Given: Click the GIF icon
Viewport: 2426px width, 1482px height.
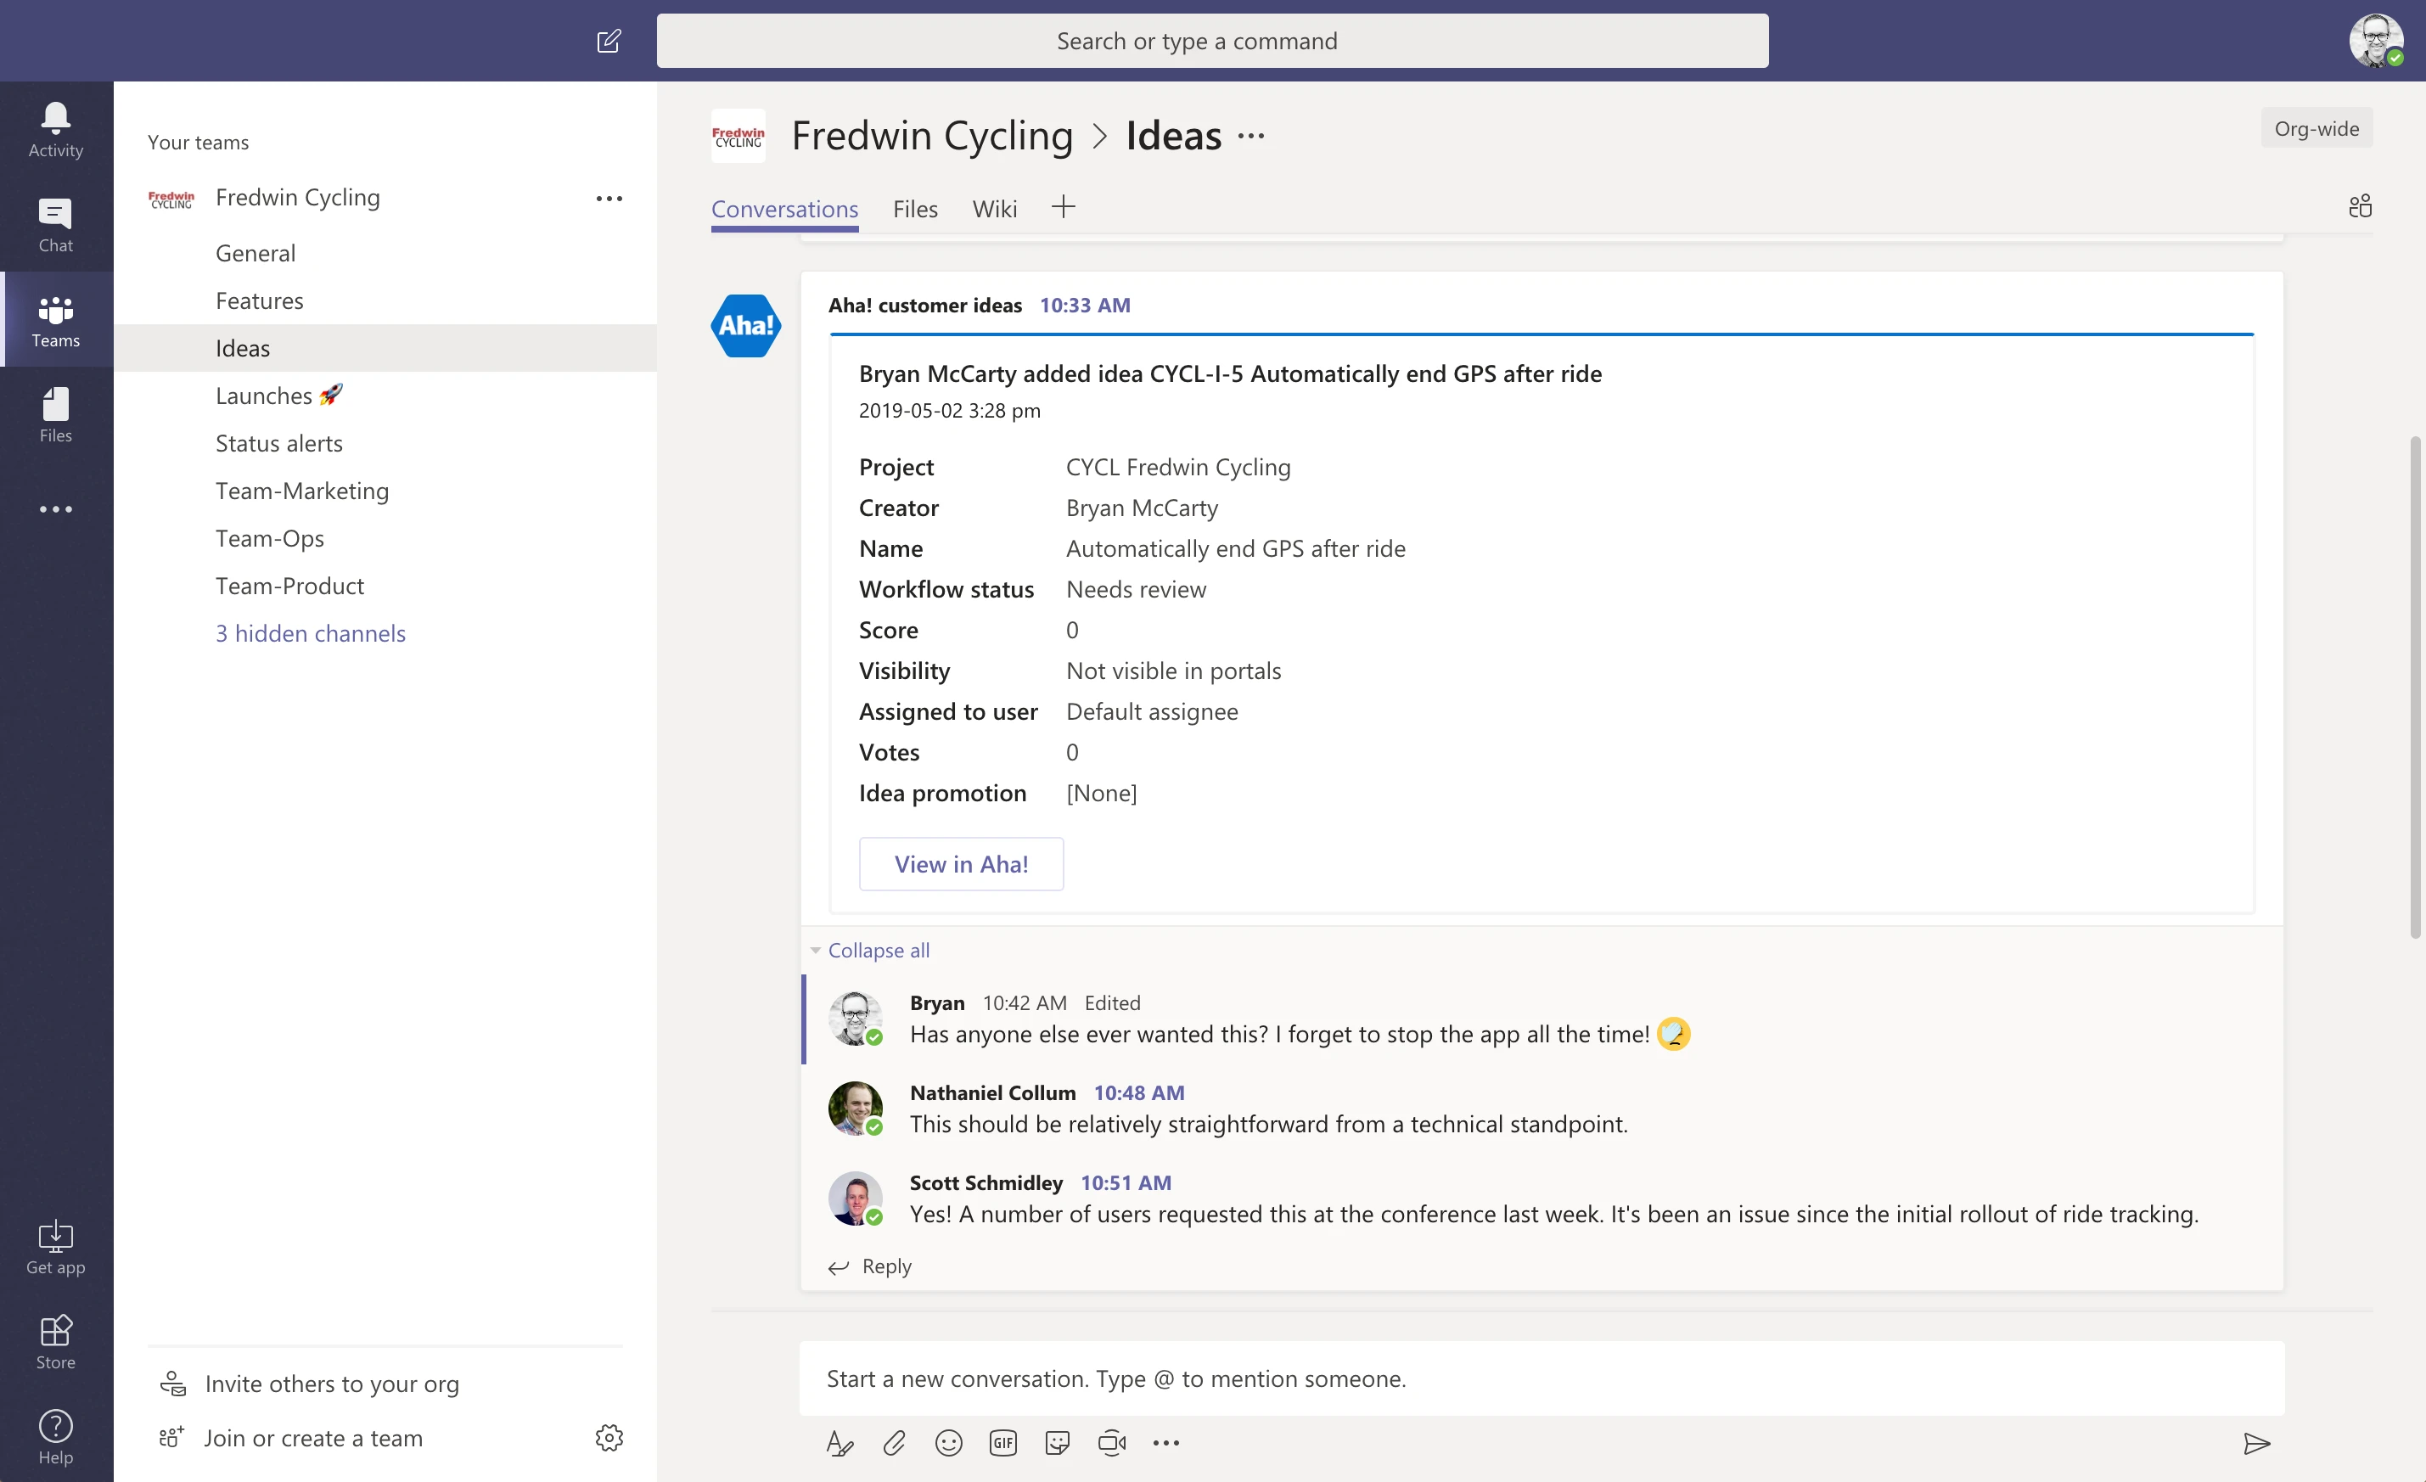Looking at the screenshot, I should pyautogui.click(x=1002, y=1443).
